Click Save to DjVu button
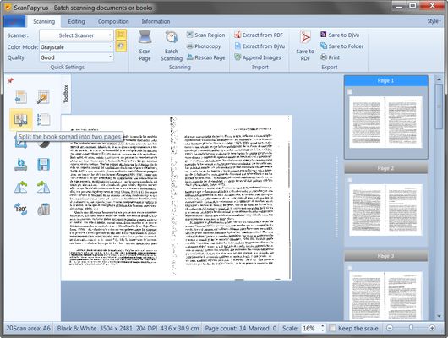 [x=340, y=35]
